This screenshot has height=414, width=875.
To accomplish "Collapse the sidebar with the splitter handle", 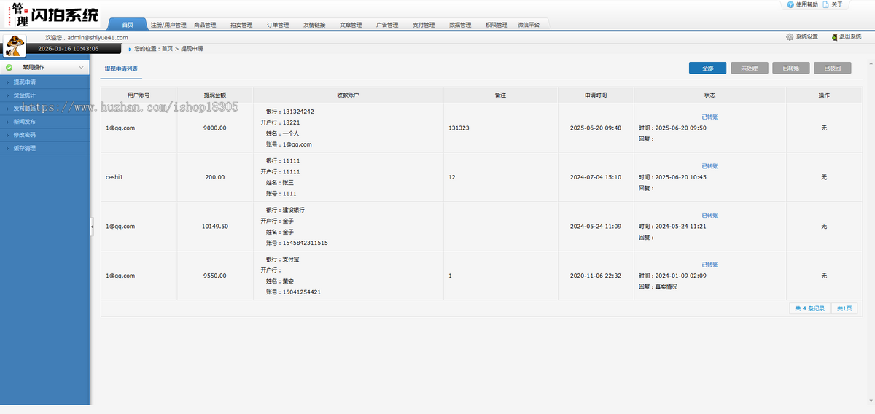I will click(92, 227).
